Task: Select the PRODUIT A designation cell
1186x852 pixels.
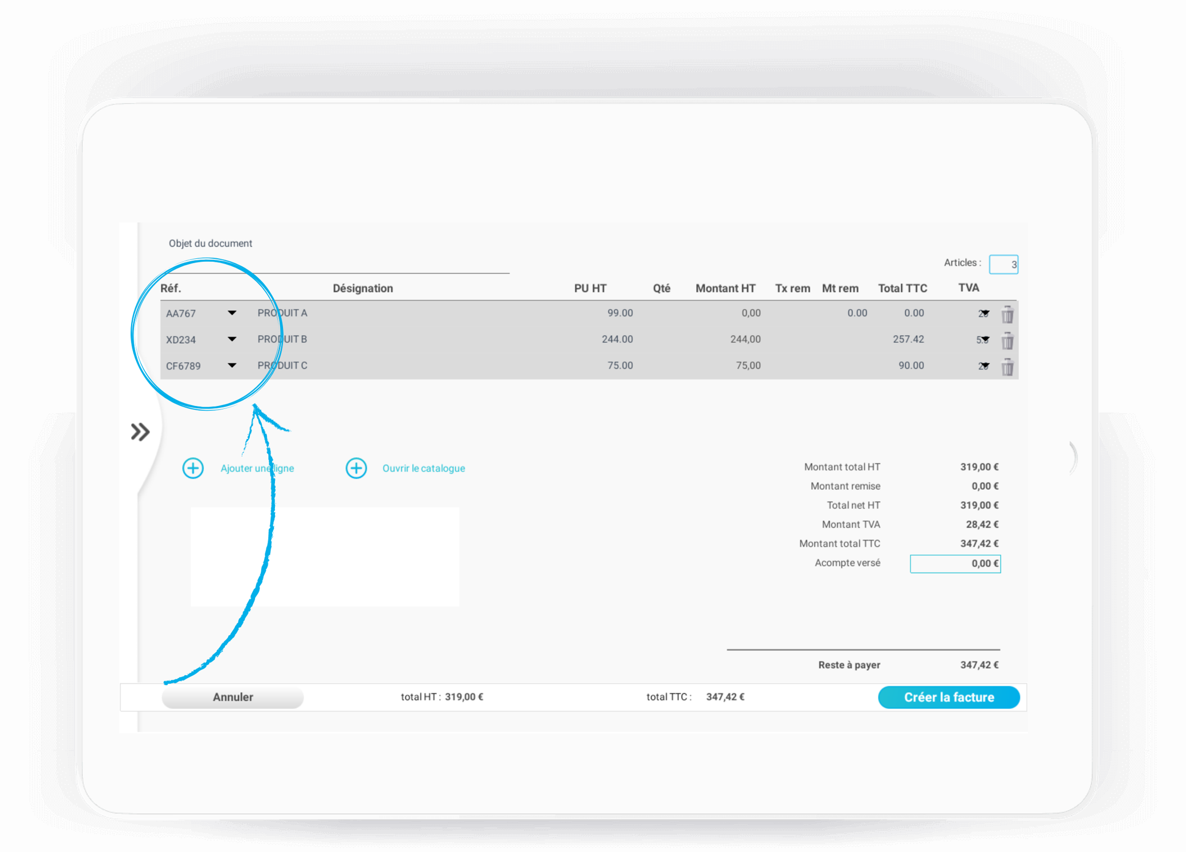Action: 282,313
